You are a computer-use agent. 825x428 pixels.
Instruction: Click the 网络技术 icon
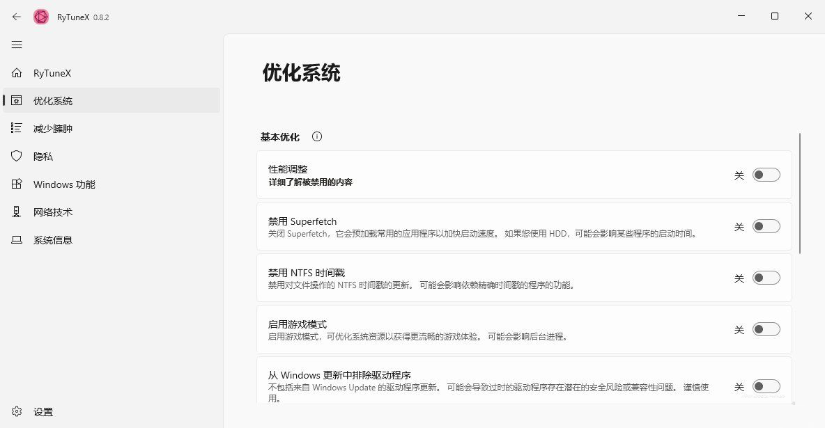pyautogui.click(x=17, y=212)
